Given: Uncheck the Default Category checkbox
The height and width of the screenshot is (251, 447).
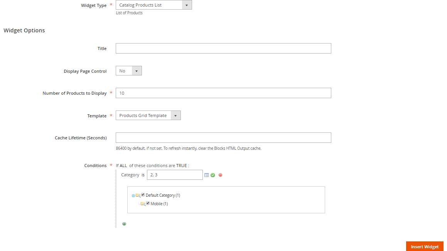Looking at the screenshot, I should point(143,195).
